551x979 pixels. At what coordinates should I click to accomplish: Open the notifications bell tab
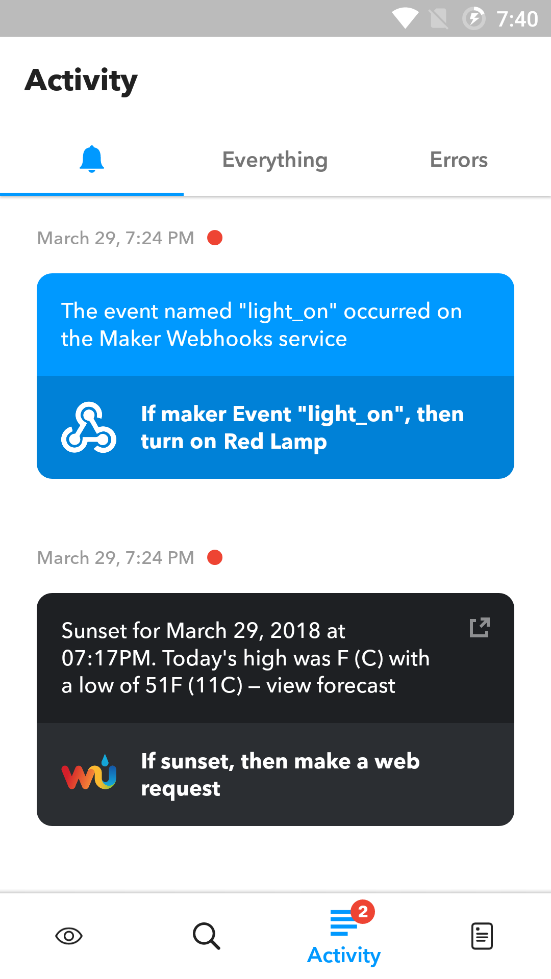pyautogui.click(x=92, y=160)
